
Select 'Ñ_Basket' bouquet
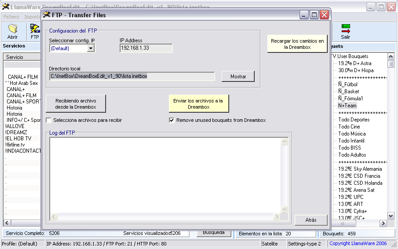pyautogui.click(x=348, y=92)
